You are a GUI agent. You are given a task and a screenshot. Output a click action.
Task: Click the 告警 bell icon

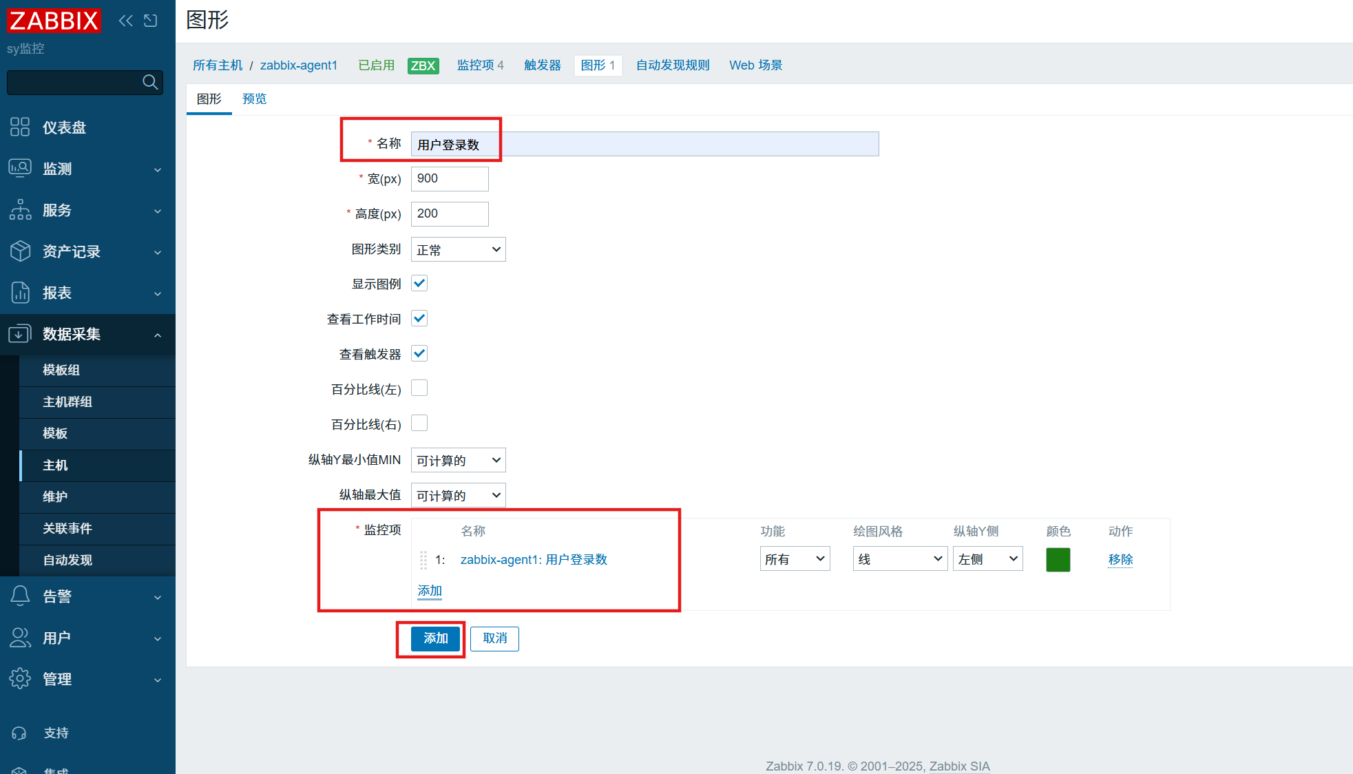point(20,596)
